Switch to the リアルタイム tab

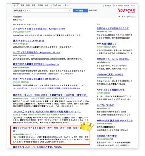coord(56,5)
